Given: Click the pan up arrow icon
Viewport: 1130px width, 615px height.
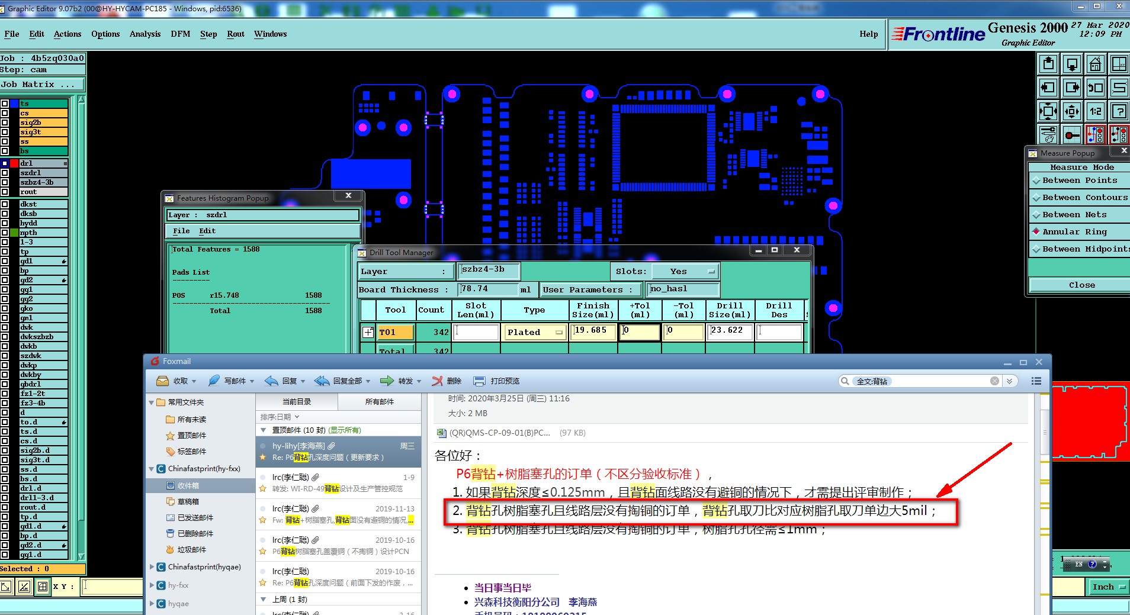Looking at the screenshot, I should [x=1048, y=64].
